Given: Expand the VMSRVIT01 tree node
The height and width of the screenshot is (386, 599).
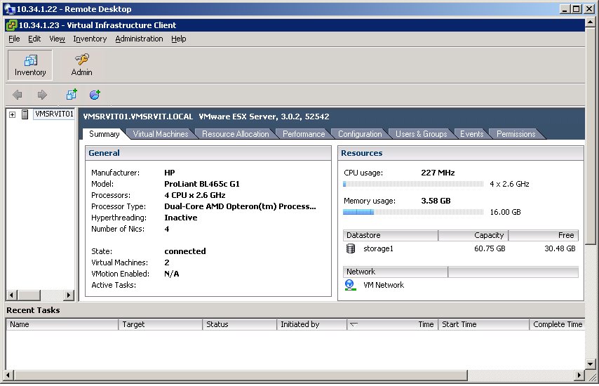Looking at the screenshot, I should pyautogui.click(x=12, y=114).
